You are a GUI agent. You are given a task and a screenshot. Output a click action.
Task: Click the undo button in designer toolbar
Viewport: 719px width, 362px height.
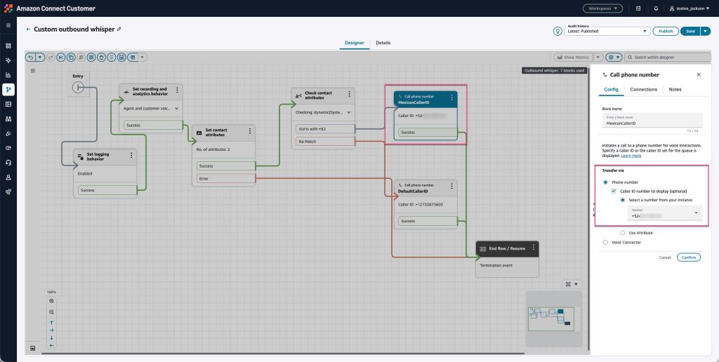[x=31, y=58]
